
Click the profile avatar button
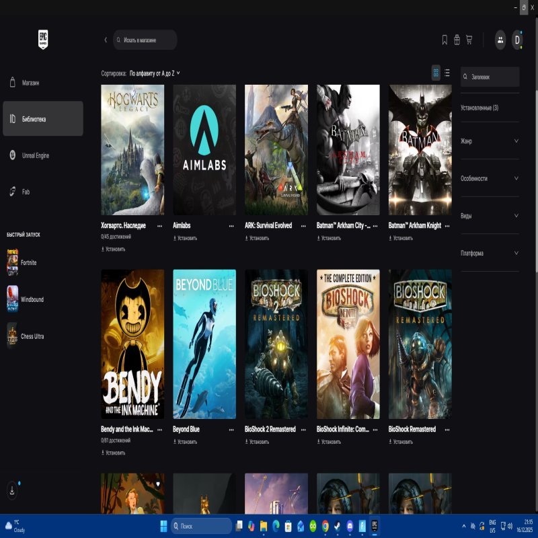(x=517, y=40)
